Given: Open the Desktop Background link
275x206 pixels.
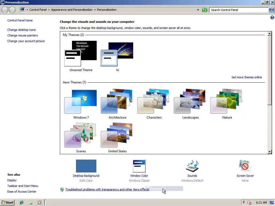Looking at the screenshot, I should (86, 176).
